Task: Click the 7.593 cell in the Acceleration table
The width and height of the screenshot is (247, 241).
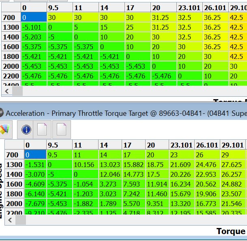Action: click(133, 184)
